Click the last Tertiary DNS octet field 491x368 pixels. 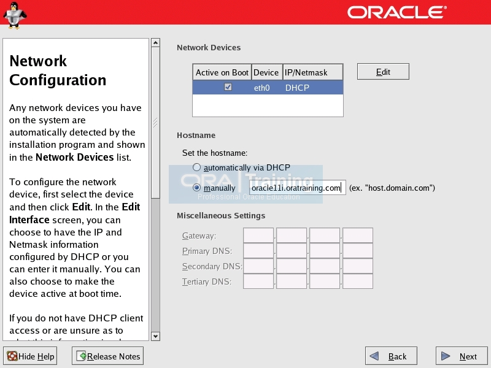pyautogui.click(x=358, y=282)
